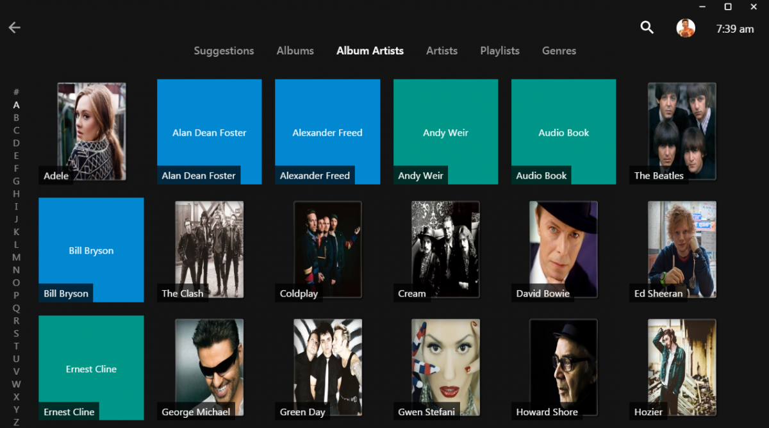This screenshot has height=428, width=769.
Task: Jump to letter N in index
Action: pos(17,270)
